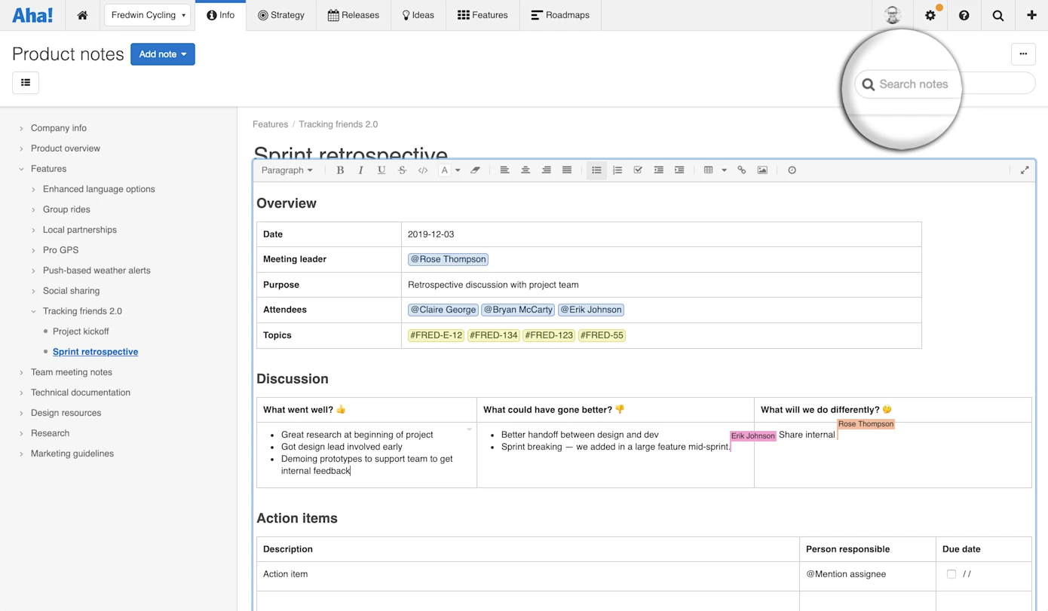Open the Add note dropdown button
Image resolution: width=1048 pixels, height=611 pixels.
(x=163, y=53)
